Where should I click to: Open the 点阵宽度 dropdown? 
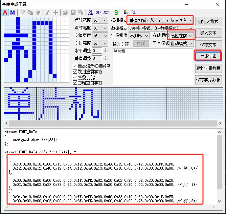tap(100, 21)
